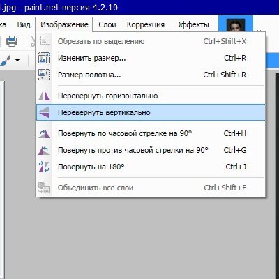Click the flip horizontal icon

click(x=44, y=96)
